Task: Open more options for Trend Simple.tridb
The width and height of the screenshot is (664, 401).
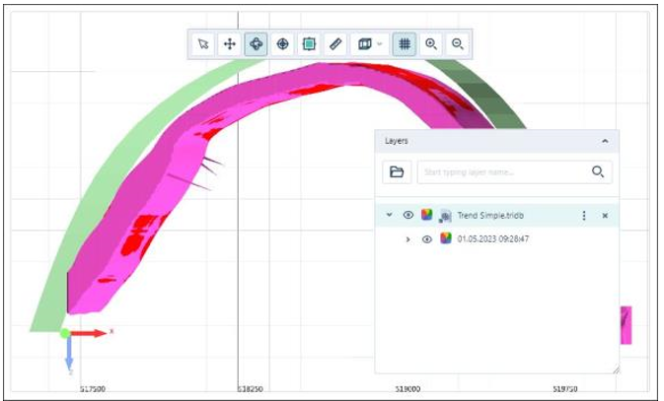Action: pyautogui.click(x=584, y=215)
